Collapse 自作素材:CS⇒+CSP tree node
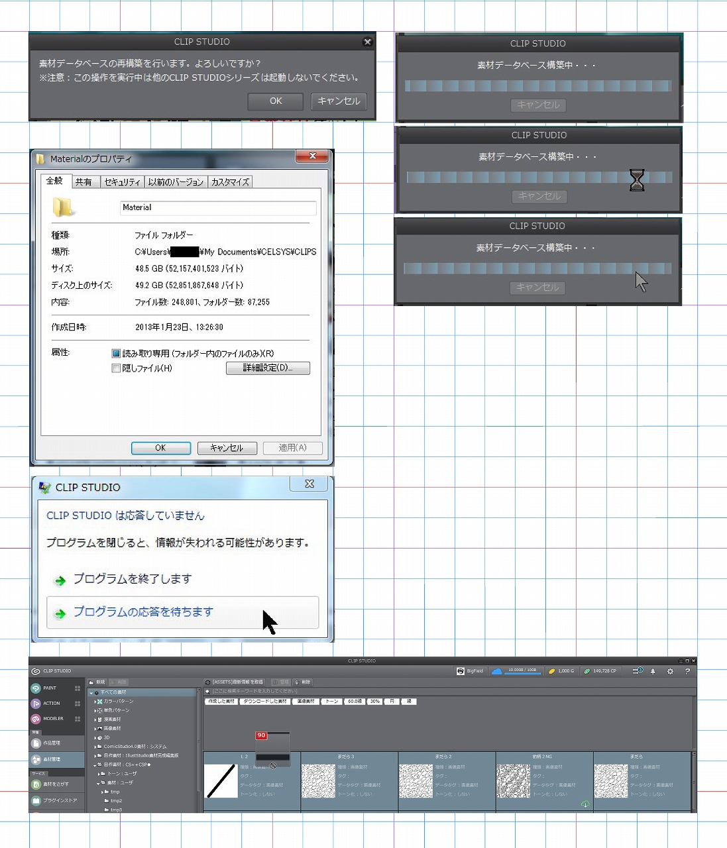This screenshot has height=848, width=727. tap(95, 765)
